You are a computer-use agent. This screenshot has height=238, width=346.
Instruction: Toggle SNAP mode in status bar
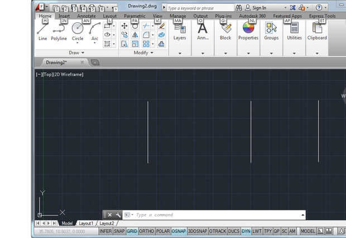click(119, 231)
